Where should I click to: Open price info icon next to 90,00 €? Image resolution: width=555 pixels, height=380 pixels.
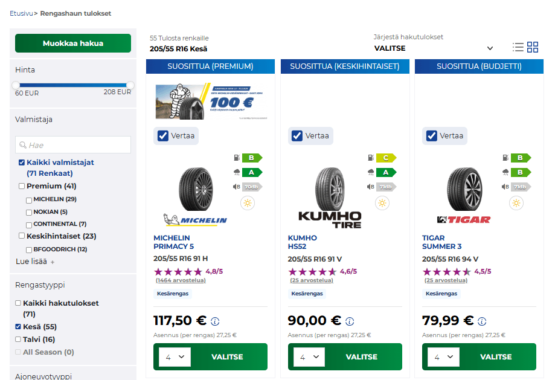pos(349,321)
